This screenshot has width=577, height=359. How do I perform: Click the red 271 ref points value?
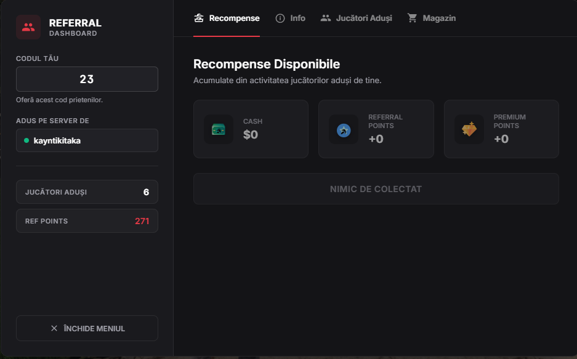coord(142,221)
